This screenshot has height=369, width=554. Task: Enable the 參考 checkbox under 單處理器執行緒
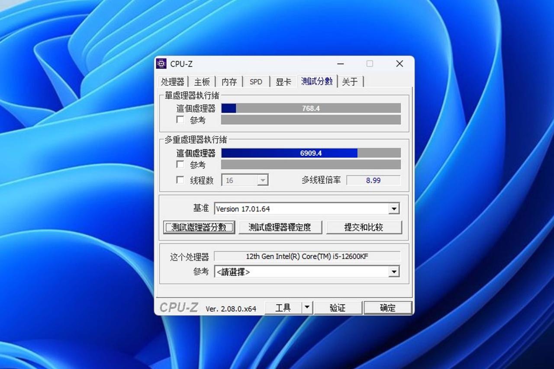point(180,120)
